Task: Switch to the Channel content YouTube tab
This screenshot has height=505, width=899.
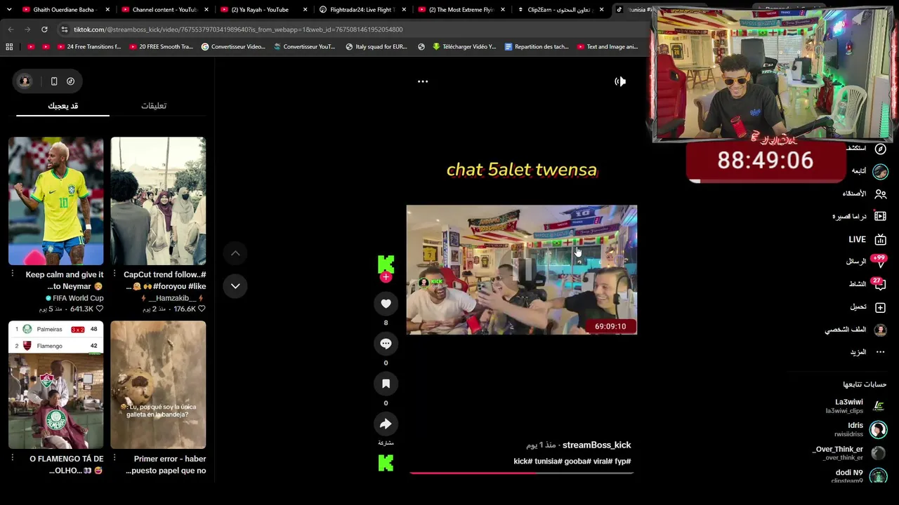Action: (164, 10)
